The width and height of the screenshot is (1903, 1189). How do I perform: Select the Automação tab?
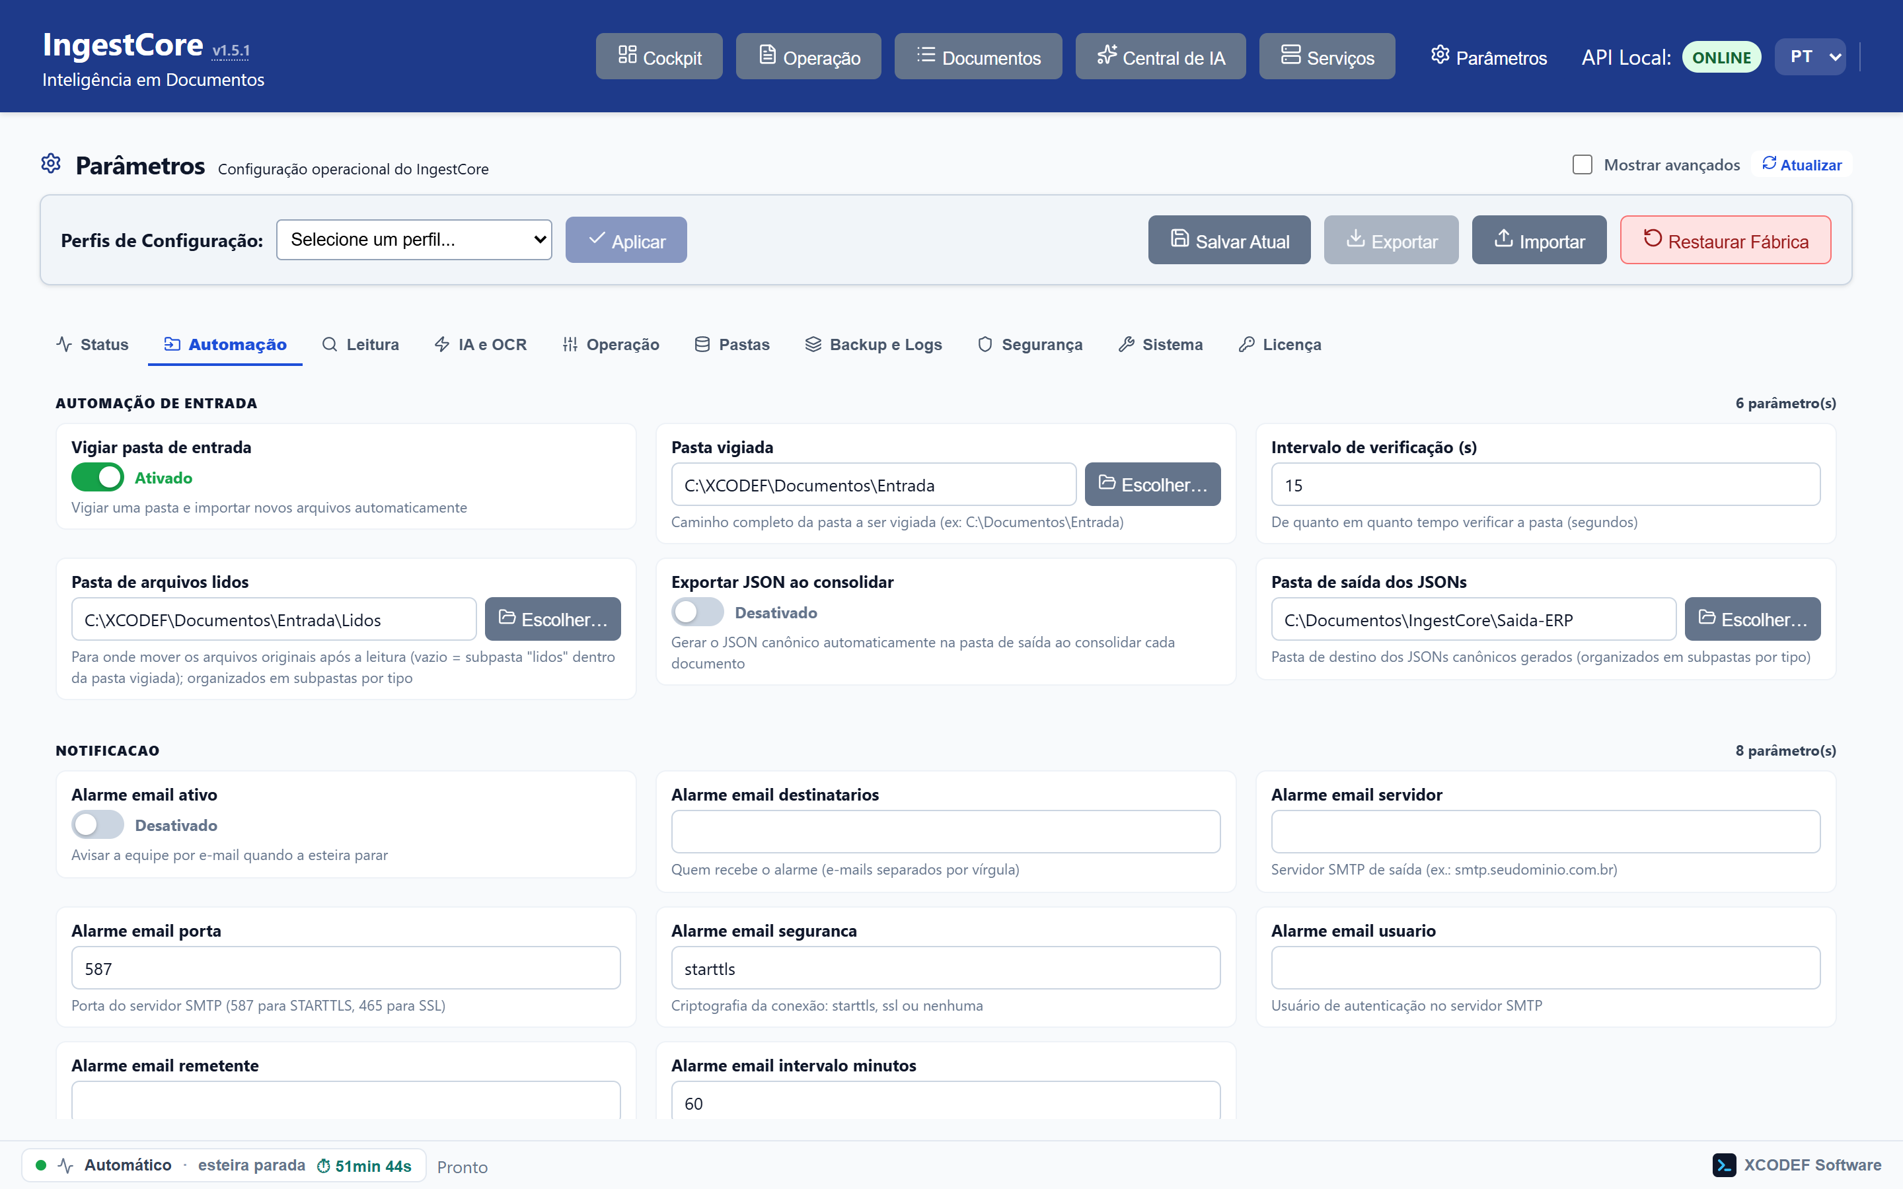(225, 344)
